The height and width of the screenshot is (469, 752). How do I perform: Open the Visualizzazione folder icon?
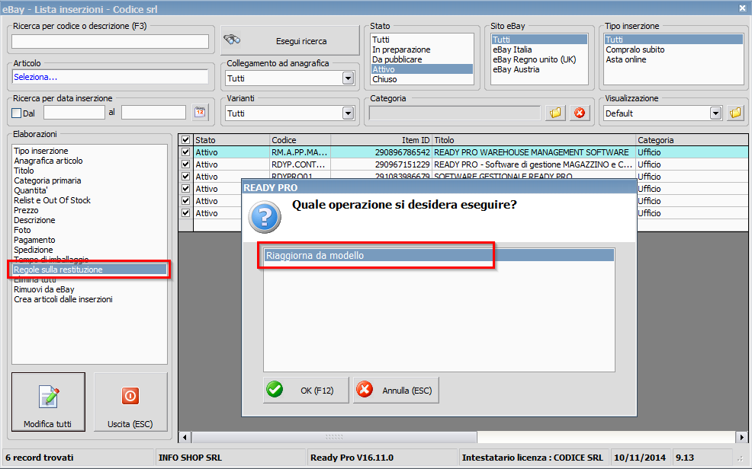(735, 113)
